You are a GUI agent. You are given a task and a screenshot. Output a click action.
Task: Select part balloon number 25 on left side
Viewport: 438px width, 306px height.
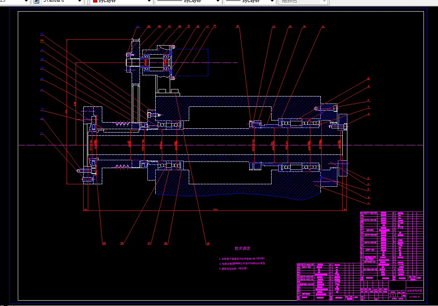42,34
